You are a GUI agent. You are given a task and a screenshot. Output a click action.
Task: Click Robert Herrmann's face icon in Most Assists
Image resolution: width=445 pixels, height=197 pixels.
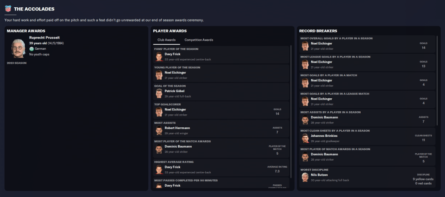(x=159, y=130)
